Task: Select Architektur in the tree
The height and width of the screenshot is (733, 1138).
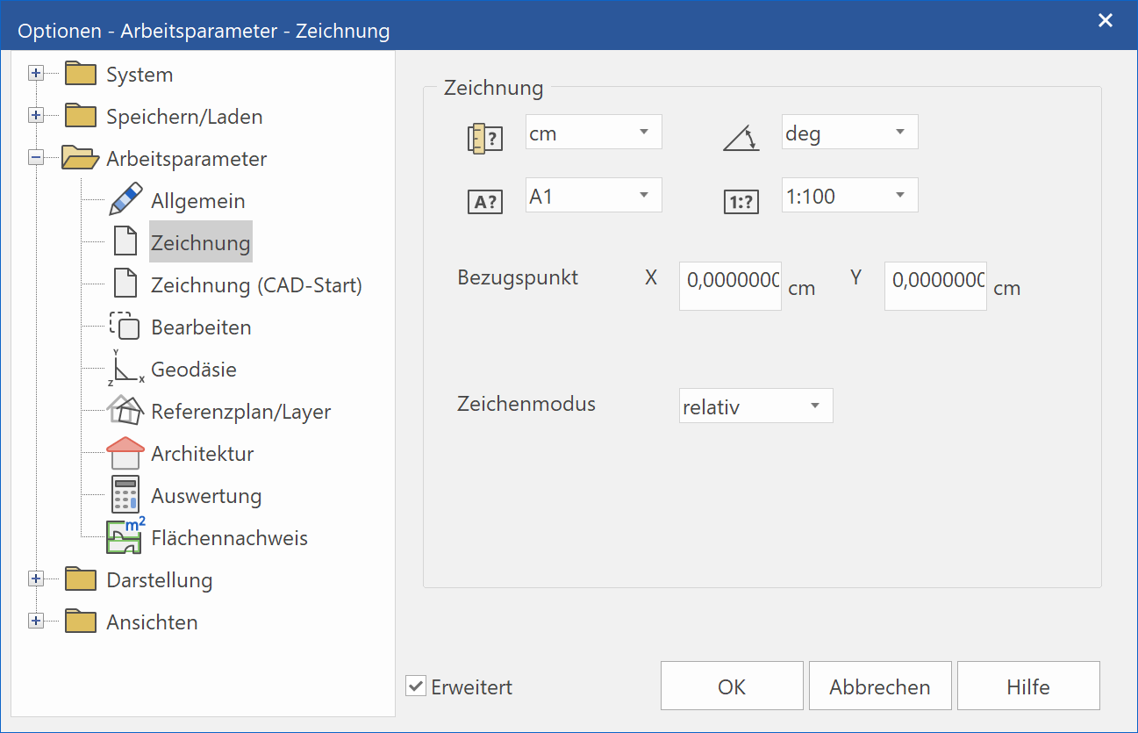Action: [203, 454]
